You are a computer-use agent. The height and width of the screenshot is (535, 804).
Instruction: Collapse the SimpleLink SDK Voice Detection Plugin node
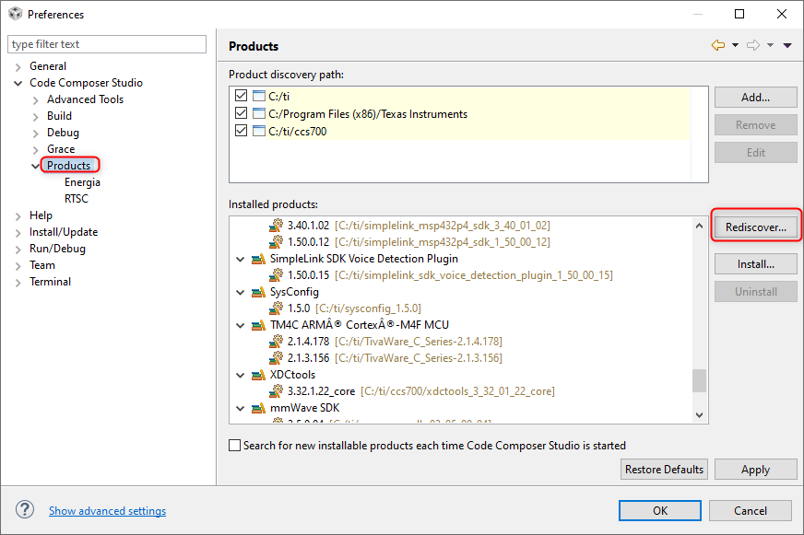tap(240, 259)
